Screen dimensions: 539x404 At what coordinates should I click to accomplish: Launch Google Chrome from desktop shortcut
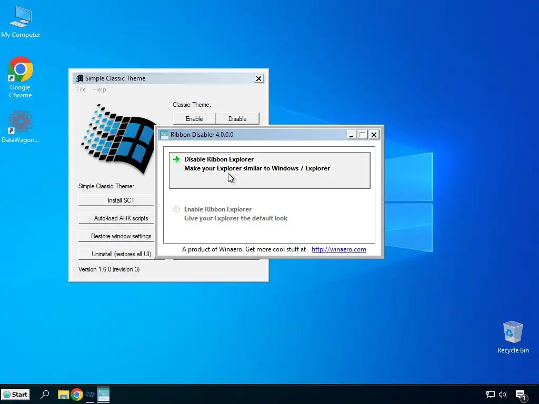21,78
